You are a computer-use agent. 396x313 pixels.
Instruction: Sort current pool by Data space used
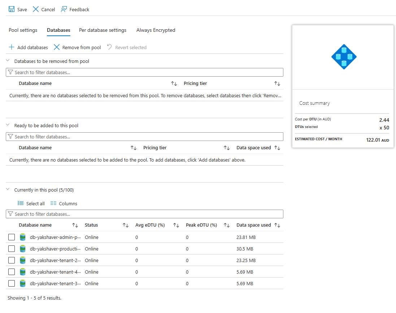coord(277,225)
